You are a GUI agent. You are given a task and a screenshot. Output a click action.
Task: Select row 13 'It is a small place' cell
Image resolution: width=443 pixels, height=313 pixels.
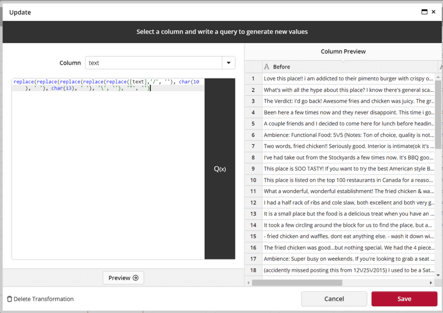(x=349, y=214)
